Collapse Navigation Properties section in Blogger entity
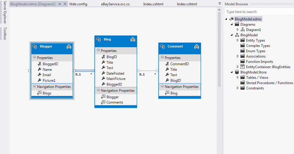 [x=34, y=86]
